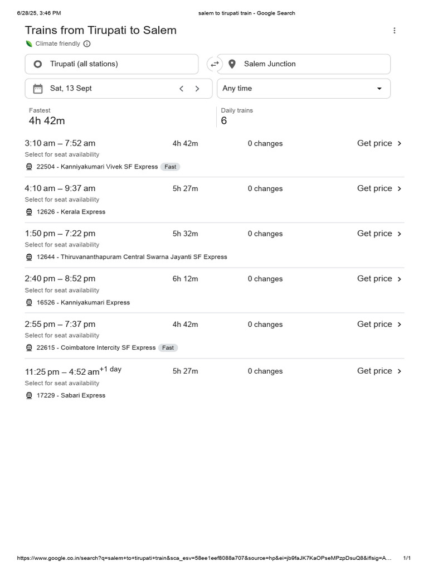Select the 1:50 pm – 7:22 pm train
The height and width of the screenshot is (571, 428).
(215, 245)
